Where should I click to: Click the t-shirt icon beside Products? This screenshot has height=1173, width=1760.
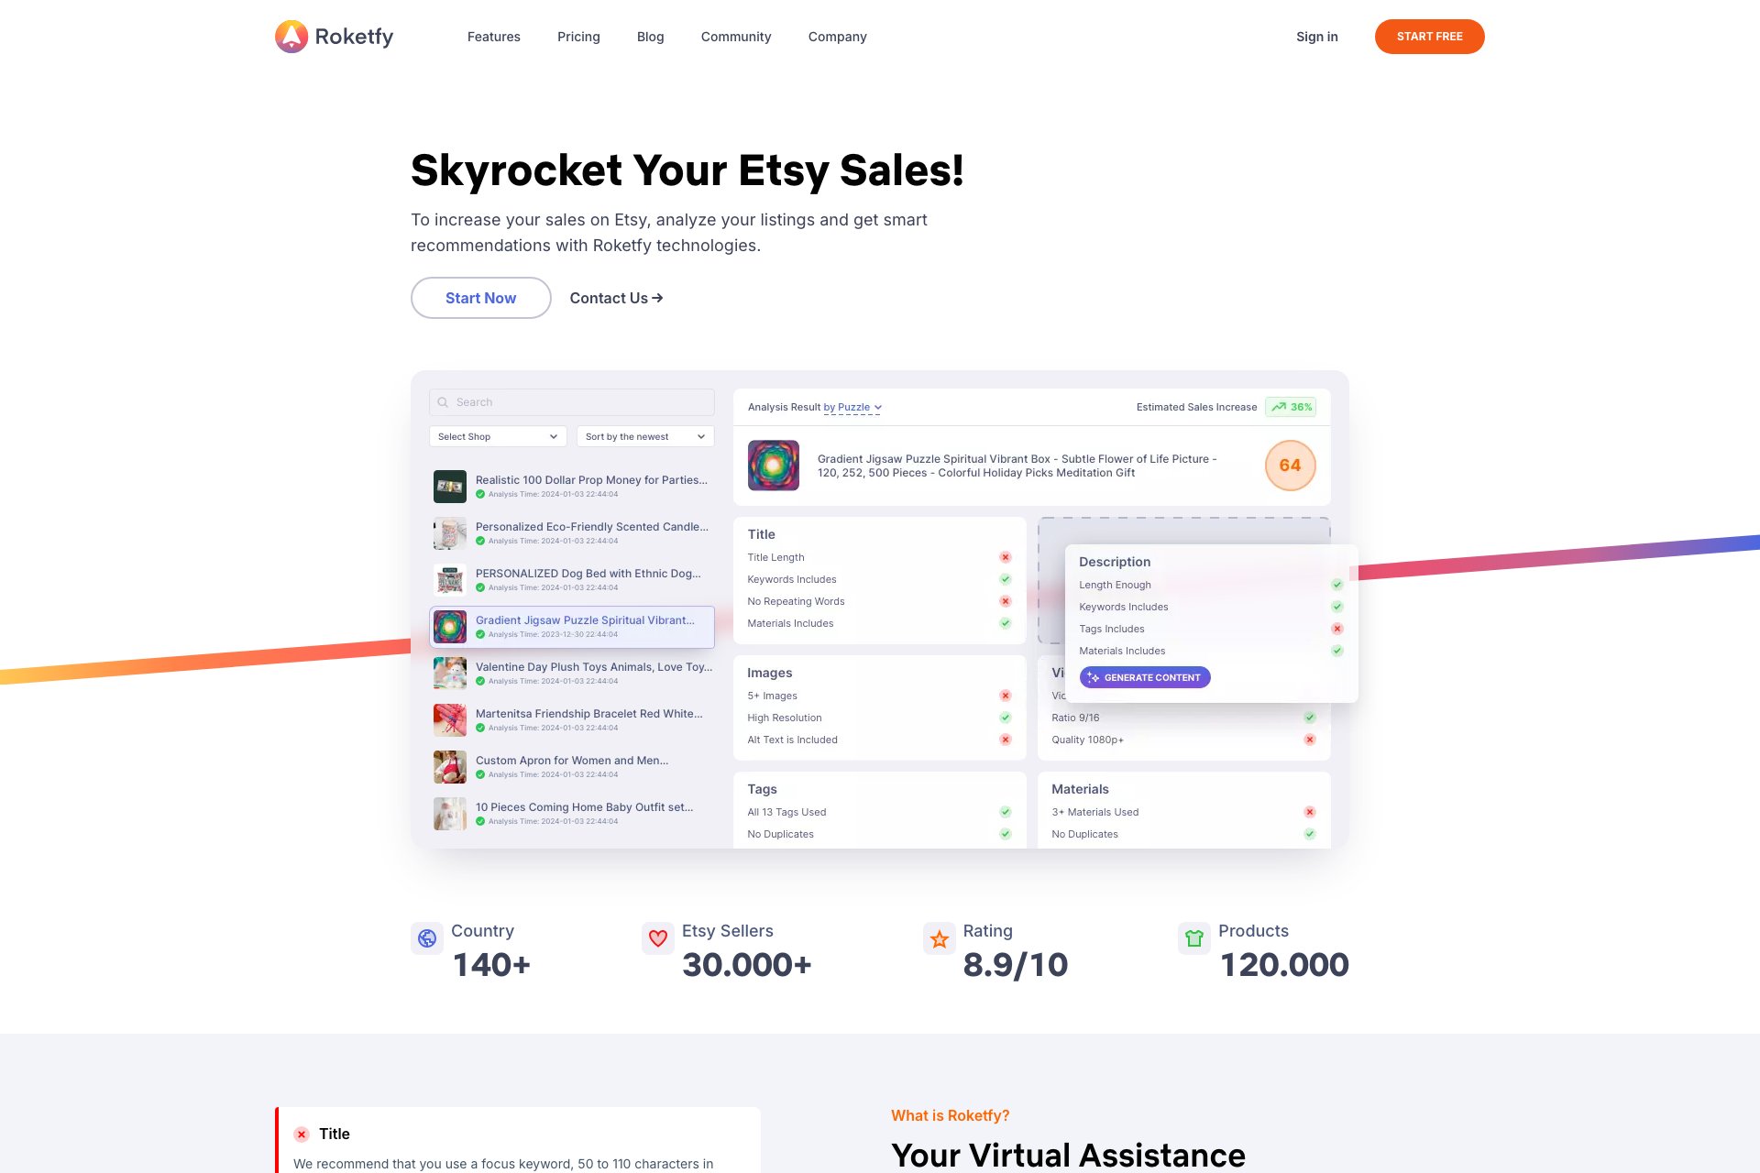[1193, 938]
